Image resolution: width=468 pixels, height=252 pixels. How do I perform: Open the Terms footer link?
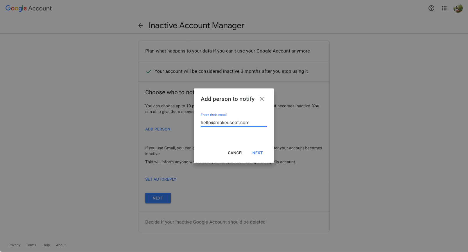tap(31, 245)
